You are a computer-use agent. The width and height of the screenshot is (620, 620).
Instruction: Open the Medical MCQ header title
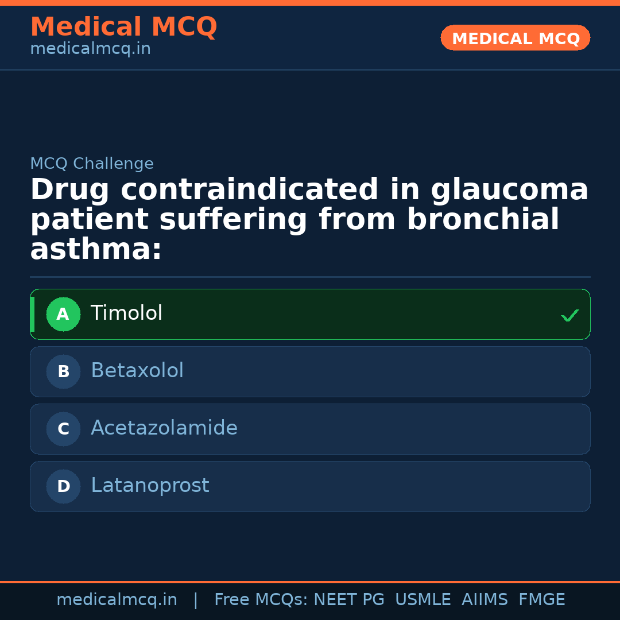(x=123, y=27)
